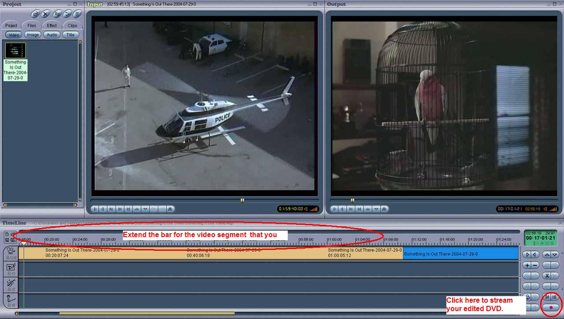Click the Output monitor seek bar position marker
This screenshot has width=564, height=319.
pos(352,200)
